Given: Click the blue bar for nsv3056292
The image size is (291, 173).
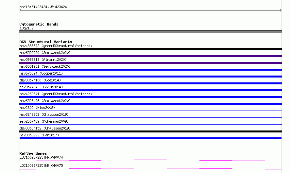Looking at the screenshot, I should pos(150,138).
